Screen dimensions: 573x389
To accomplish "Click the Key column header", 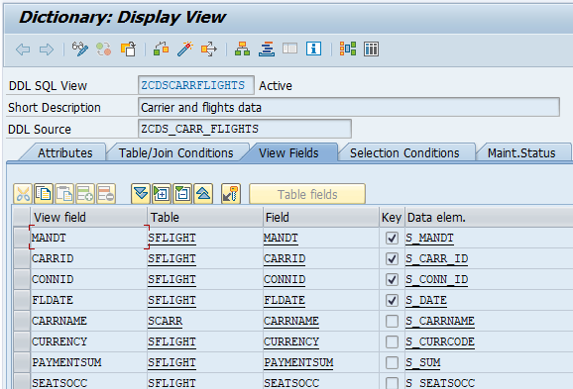I will [392, 218].
